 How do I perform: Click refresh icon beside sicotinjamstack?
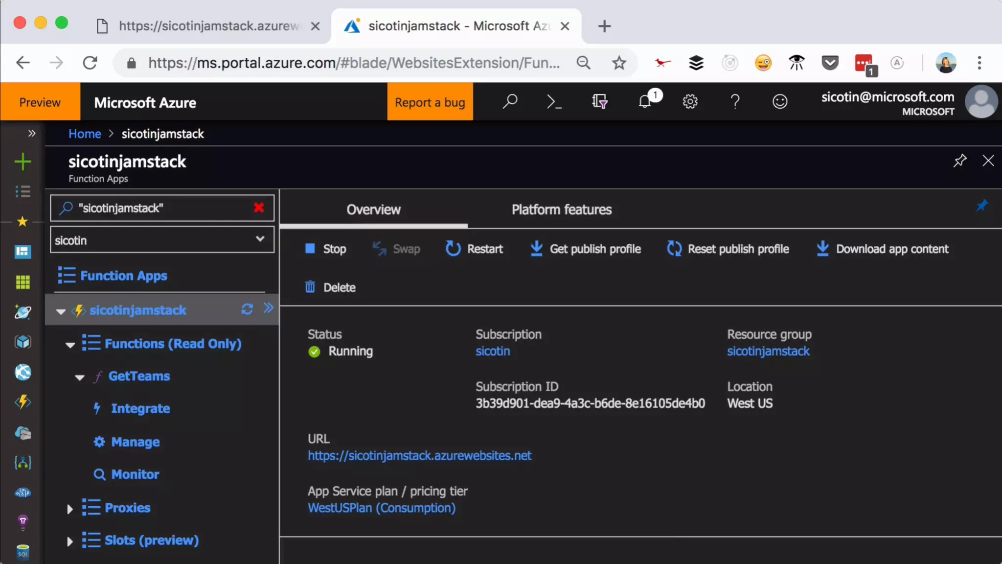(x=247, y=309)
